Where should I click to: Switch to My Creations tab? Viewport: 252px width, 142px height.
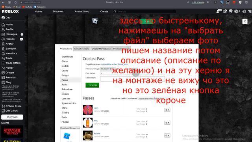click(x=66, y=49)
